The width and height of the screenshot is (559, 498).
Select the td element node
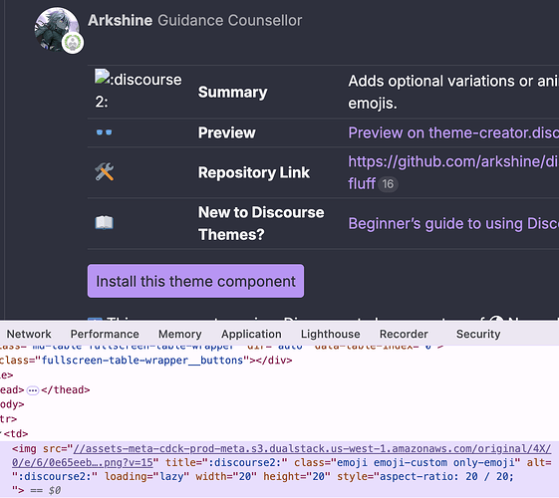(16, 434)
